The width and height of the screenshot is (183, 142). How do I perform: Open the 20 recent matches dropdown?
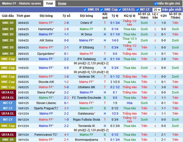(157, 10)
